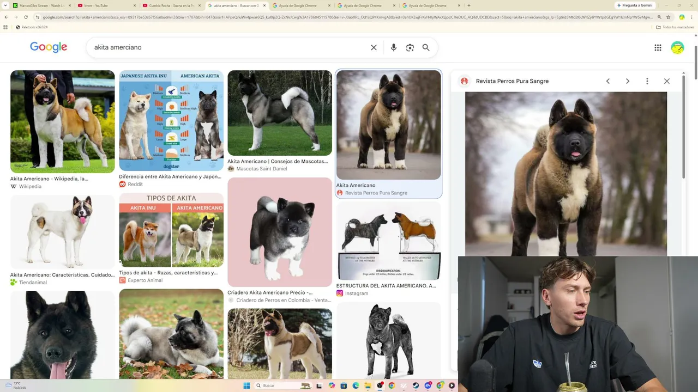The width and height of the screenshot is (698, 392).
Task: Go to the Google logo homepage
Action: [49, 47]
